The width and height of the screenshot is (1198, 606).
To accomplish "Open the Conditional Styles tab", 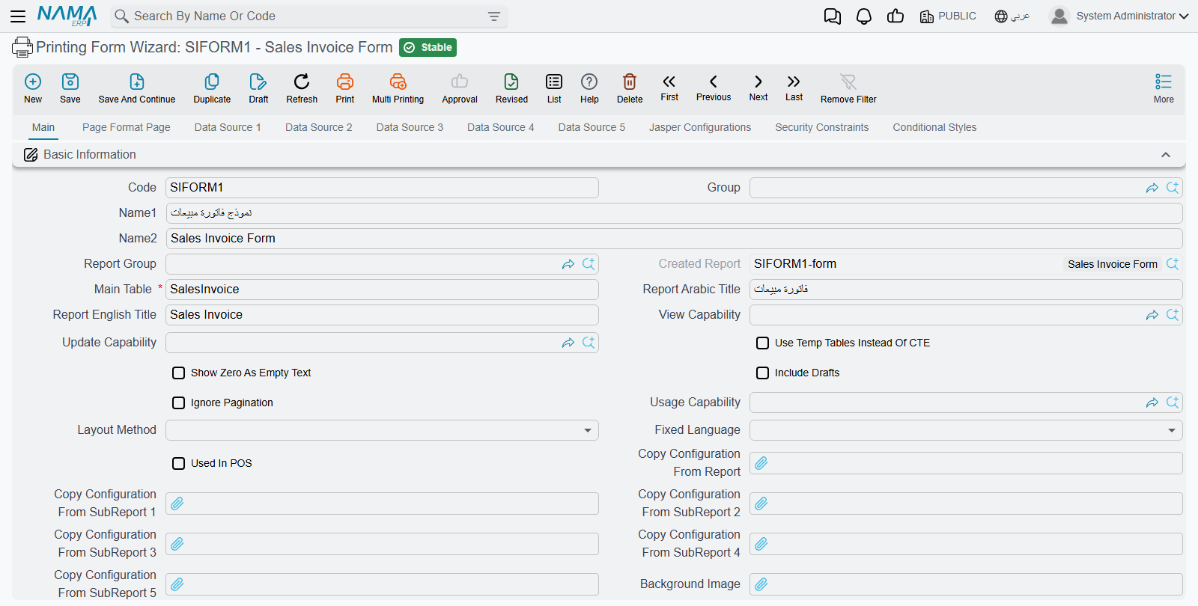I will tap(934, 127).
